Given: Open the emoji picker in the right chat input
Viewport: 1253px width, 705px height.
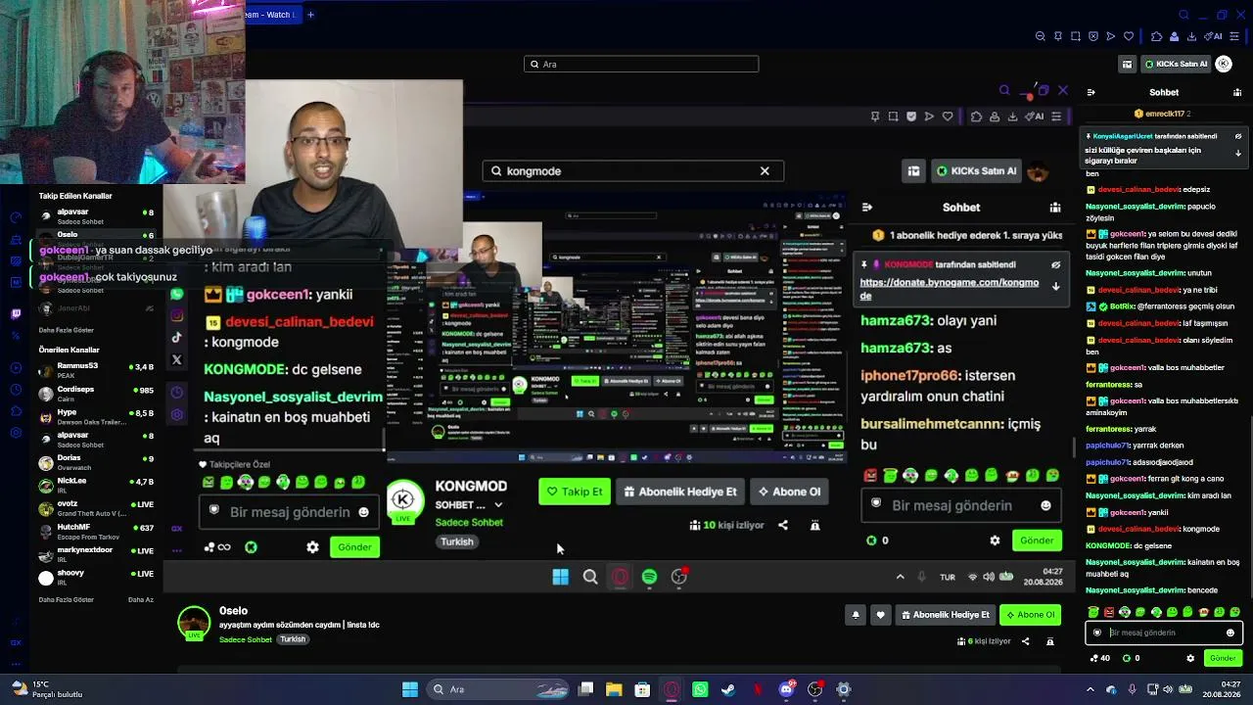Looking at the screenshot, I should tap(1230, 633).
